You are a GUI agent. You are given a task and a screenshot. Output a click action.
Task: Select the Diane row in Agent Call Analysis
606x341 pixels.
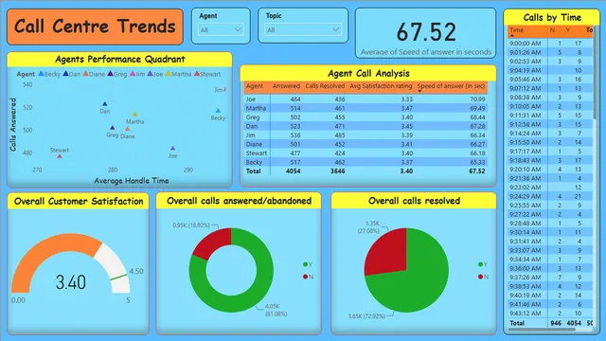[365, 144]
